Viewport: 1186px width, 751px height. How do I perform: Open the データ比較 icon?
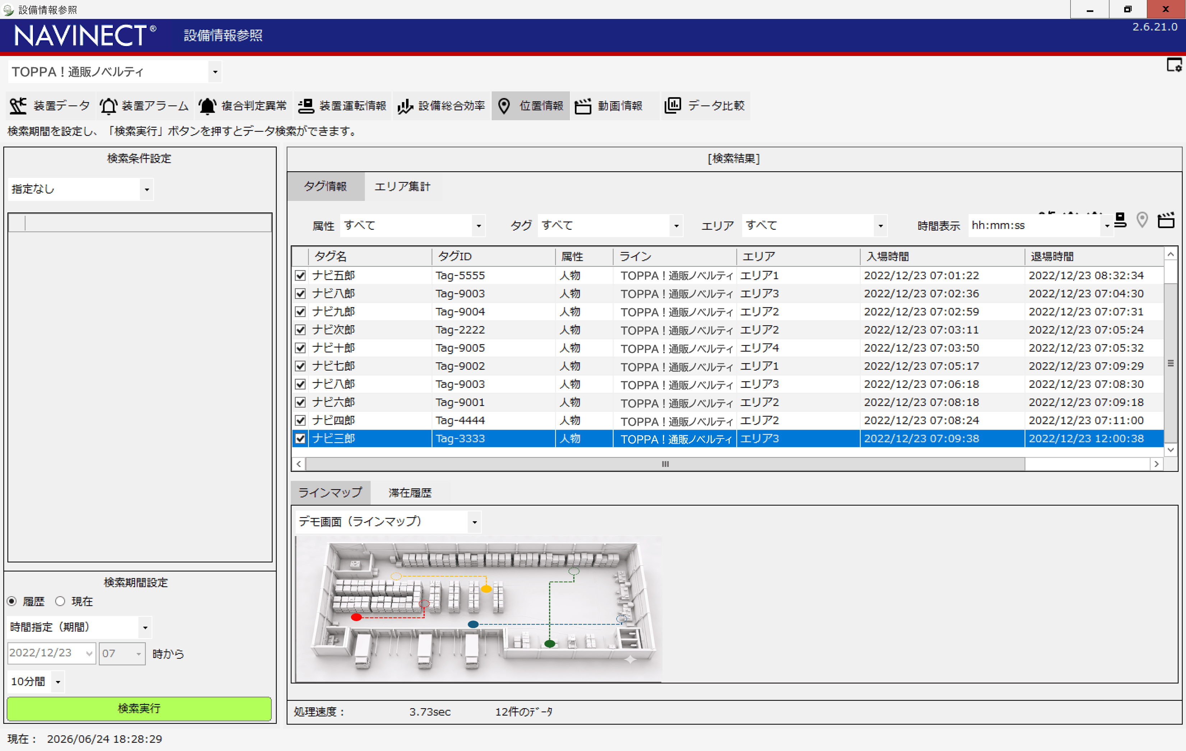pos(672,105)
